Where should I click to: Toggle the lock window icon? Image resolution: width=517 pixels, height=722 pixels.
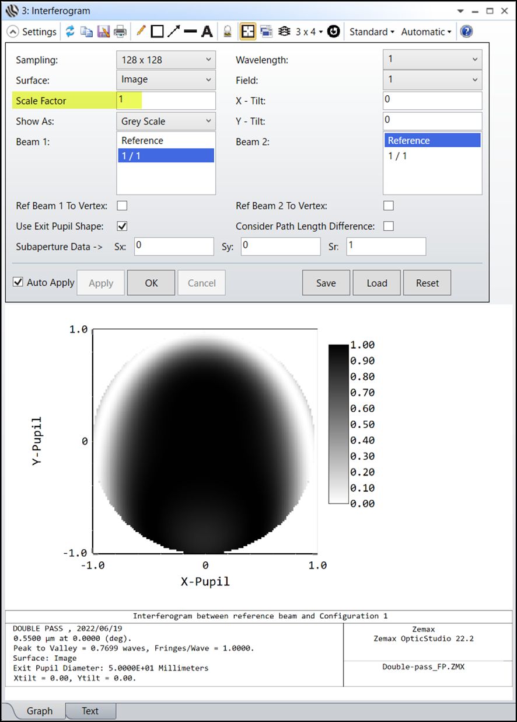point(228,32)
